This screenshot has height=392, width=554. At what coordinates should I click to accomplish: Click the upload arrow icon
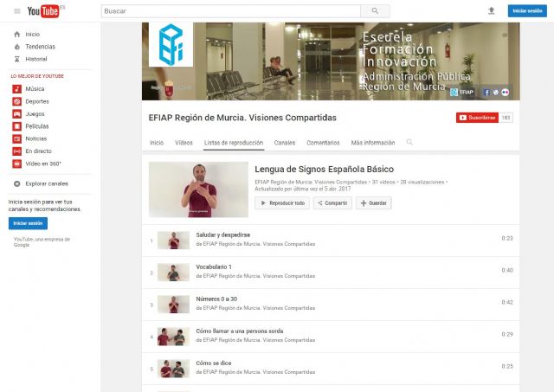point(492,11)
